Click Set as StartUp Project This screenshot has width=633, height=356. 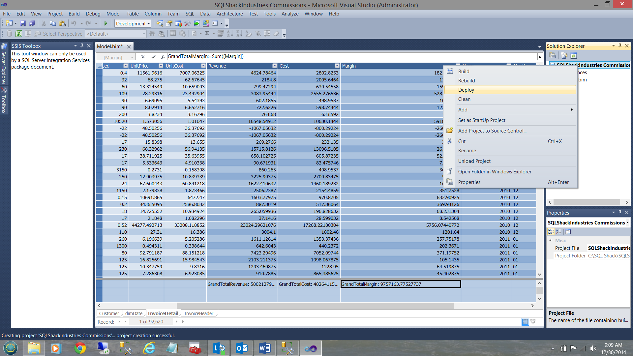481,120
